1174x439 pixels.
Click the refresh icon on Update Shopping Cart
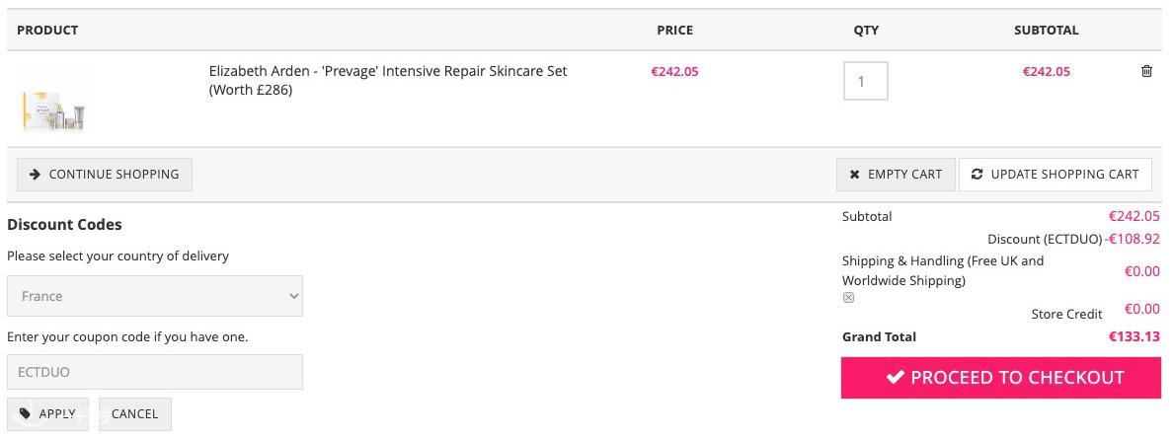[977, 175]
